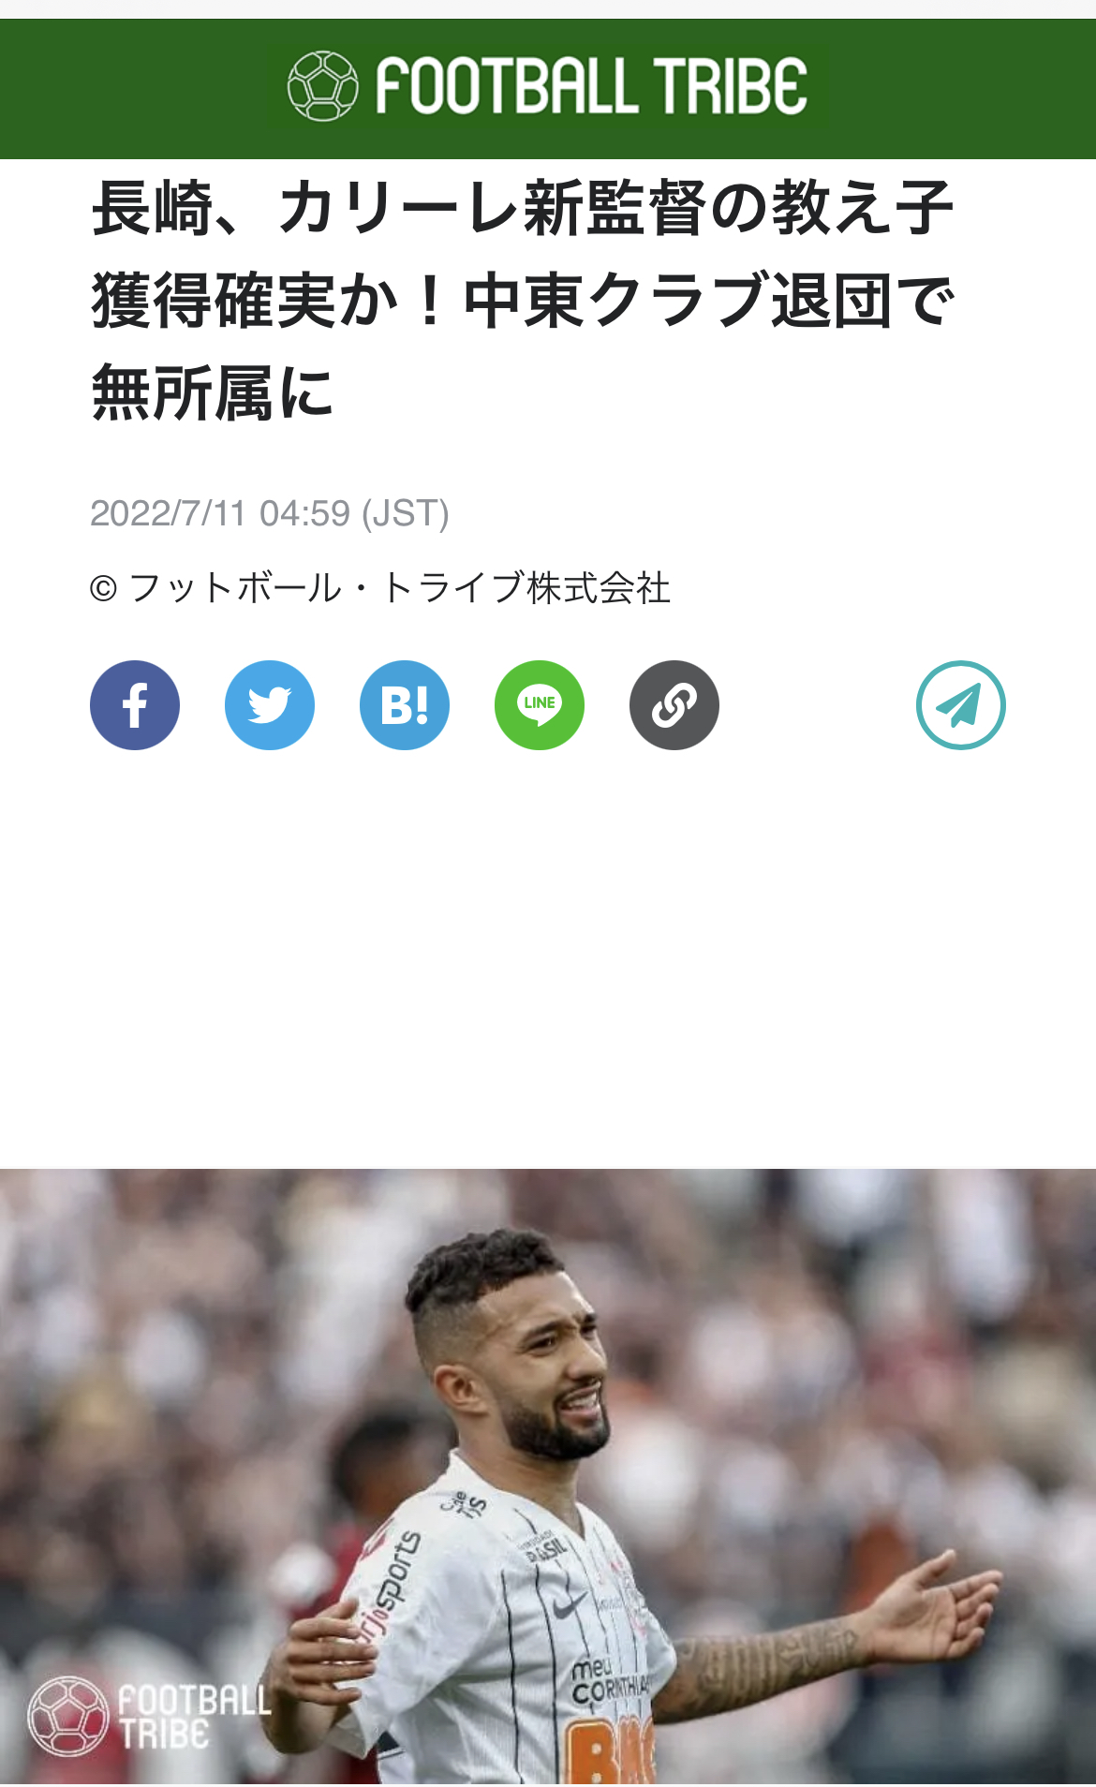The image size is (1096, 1787).
Task: Tap the headline line 獲得確実か！中東クラブ退団で
Action: coord(523,301)
